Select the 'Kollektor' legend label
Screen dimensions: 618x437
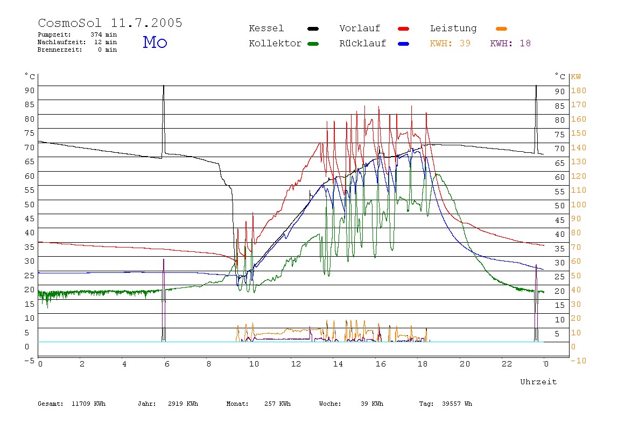[x=275, y=44]
